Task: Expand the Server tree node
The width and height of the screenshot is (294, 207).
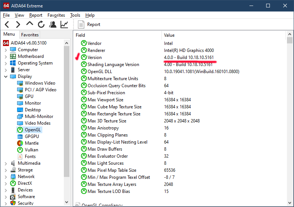Action: pyautogui.click(x=6, y=70)
